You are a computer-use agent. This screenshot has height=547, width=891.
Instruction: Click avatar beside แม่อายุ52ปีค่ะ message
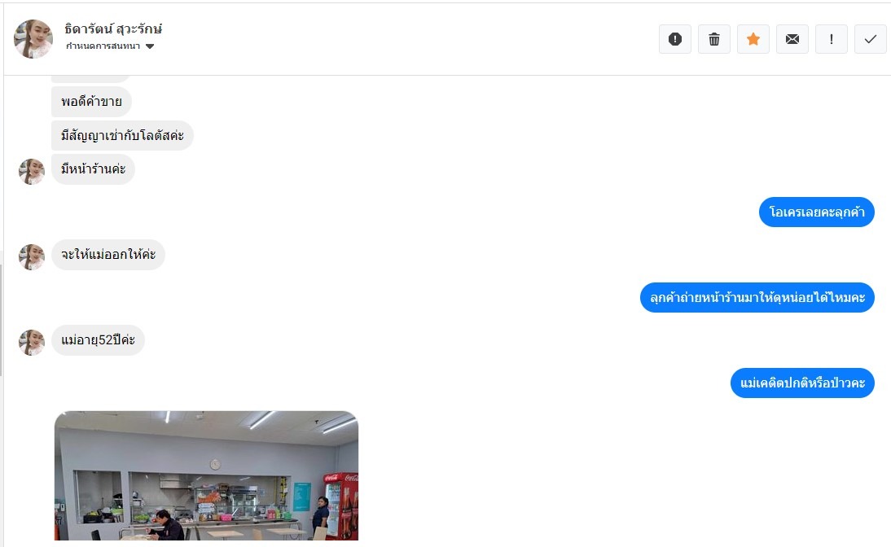point(32,343)
